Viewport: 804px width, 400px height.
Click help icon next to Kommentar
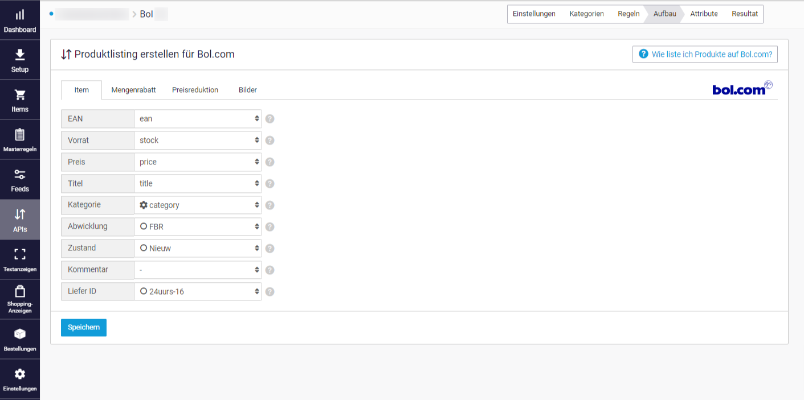(270, 270)
